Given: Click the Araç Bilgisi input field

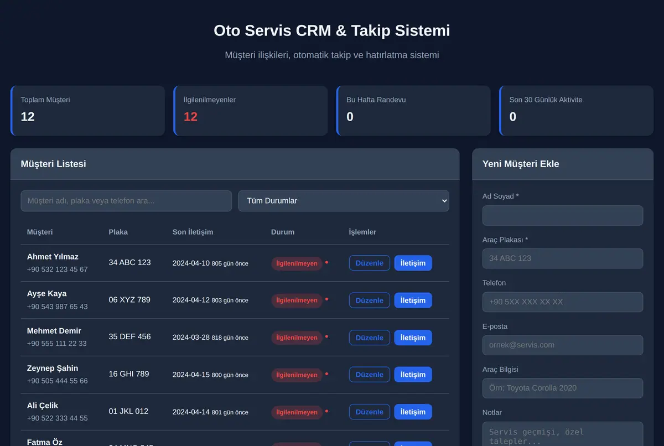Looking at the screenshot, I should [563, 388].
